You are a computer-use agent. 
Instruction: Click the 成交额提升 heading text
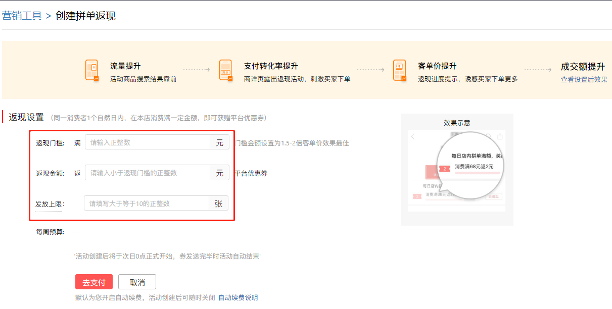583,67
